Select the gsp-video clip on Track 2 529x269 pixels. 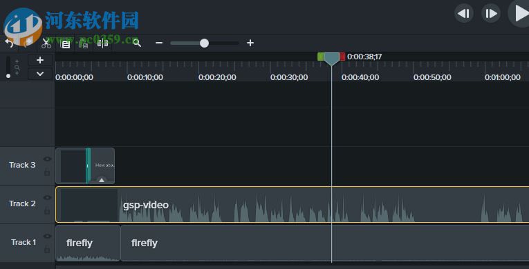click(293, 205)
